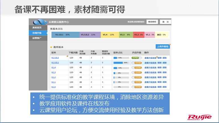Open the 系统首页 sidebar menu item

(x=37, y=28)
